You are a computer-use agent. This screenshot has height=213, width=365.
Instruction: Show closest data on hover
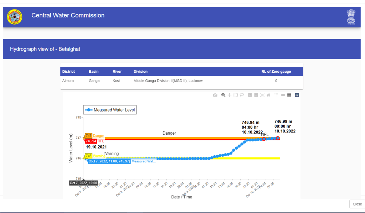pyautogui.click(x=283, y=95)
